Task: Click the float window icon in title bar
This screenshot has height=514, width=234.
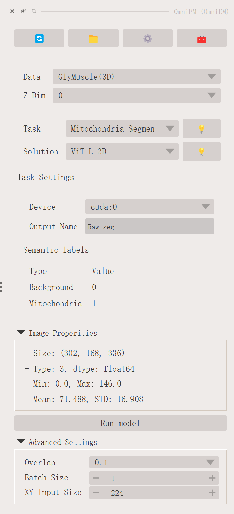Action: (x=34, y=11)
